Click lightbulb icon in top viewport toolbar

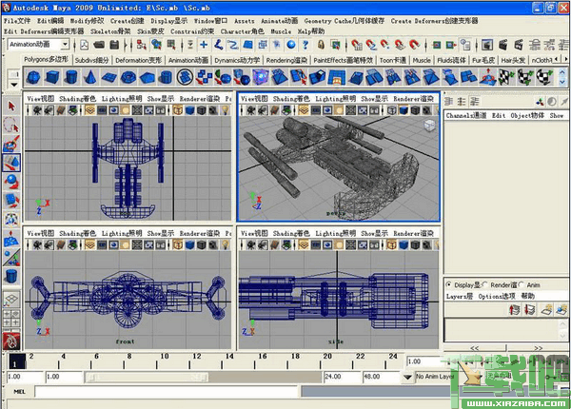[x=226, y=110]
